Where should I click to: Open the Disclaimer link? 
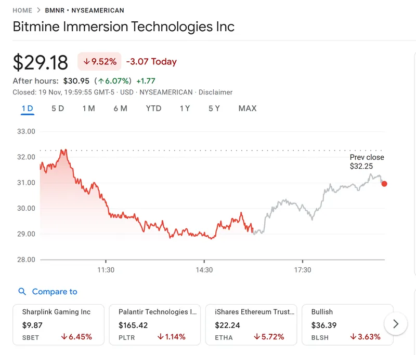pos(216,92)
